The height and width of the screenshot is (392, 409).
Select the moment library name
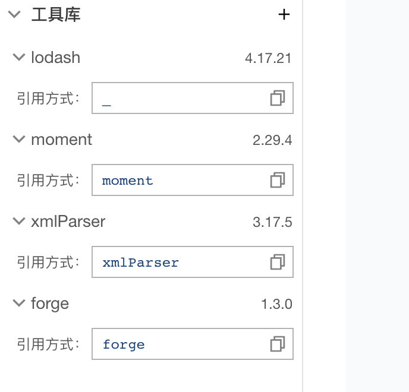(62, 140)
